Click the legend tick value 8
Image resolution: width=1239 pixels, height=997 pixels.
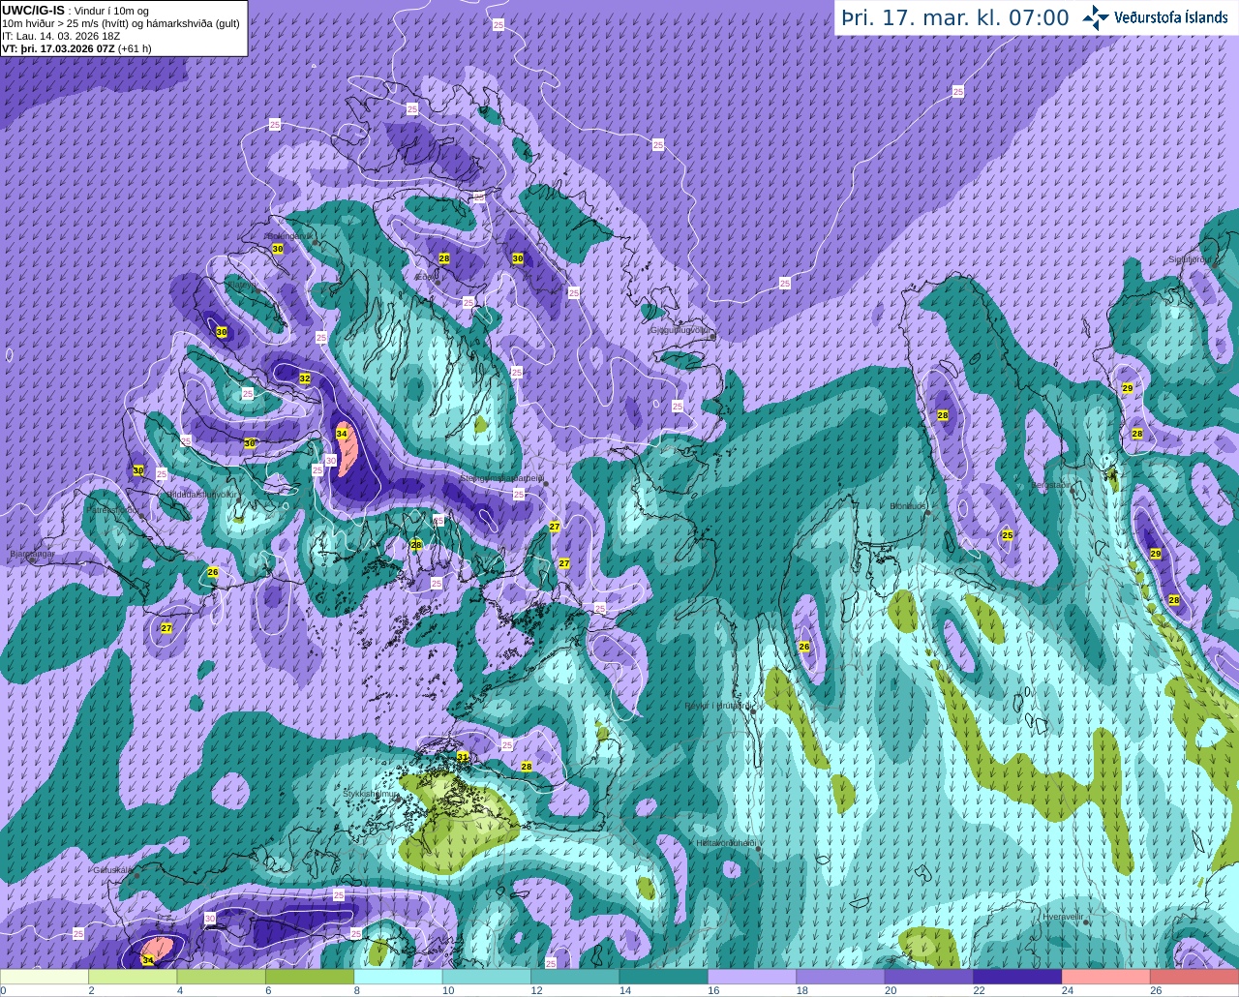(x=356, y=990)
